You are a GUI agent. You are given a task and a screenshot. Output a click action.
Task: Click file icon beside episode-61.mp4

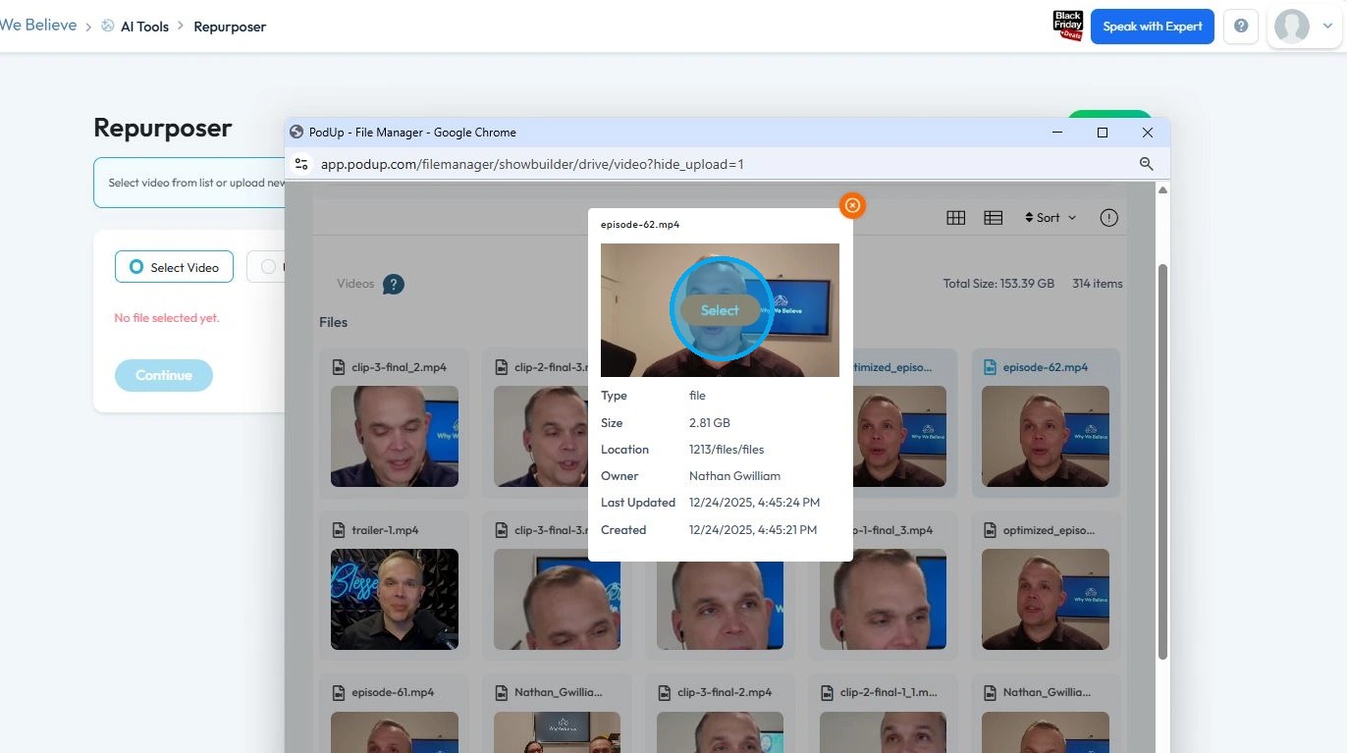tap(338, 692)
